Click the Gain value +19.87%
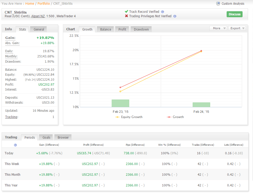Image resolution: width=253 pixels, height=194 pixels. pos(45,38)
